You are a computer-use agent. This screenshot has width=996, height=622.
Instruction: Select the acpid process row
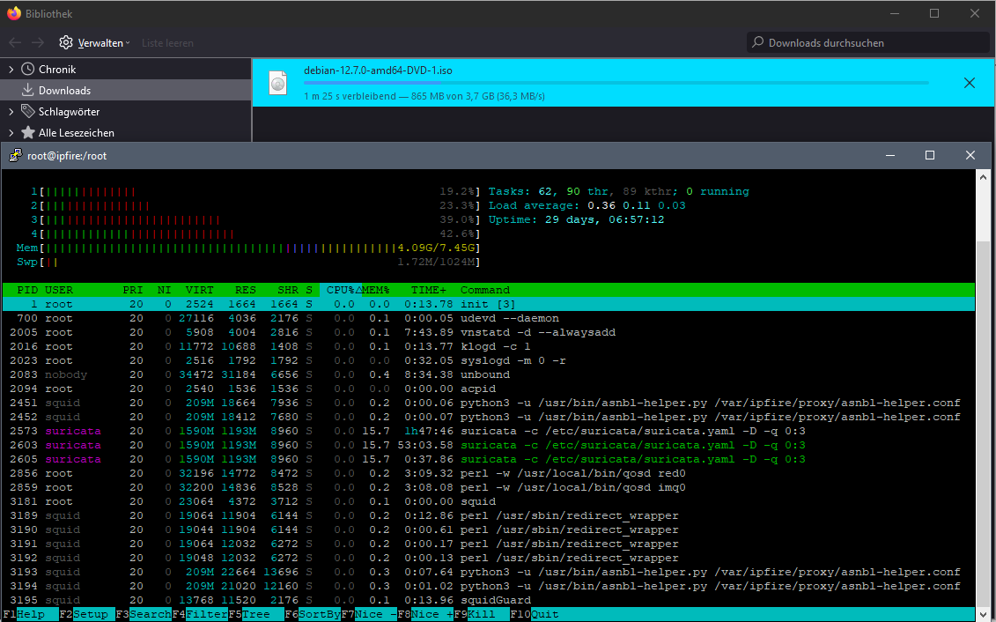(x=489, y=389)
